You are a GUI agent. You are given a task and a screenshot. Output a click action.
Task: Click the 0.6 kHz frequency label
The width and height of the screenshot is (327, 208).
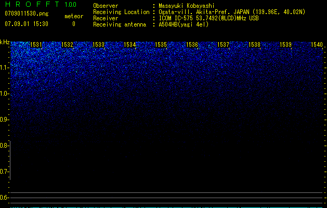tap(4, 198)
